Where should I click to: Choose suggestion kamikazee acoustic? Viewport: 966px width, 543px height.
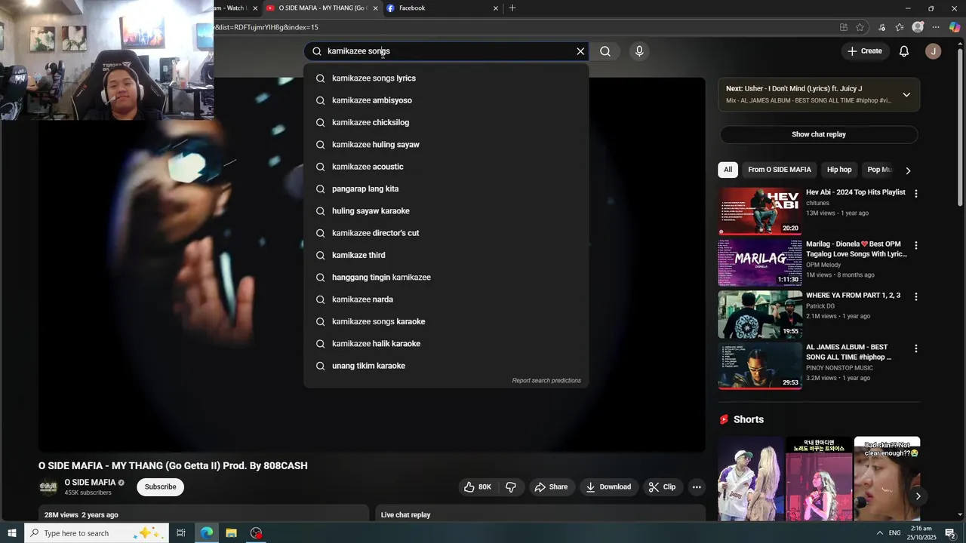(446, 167)
